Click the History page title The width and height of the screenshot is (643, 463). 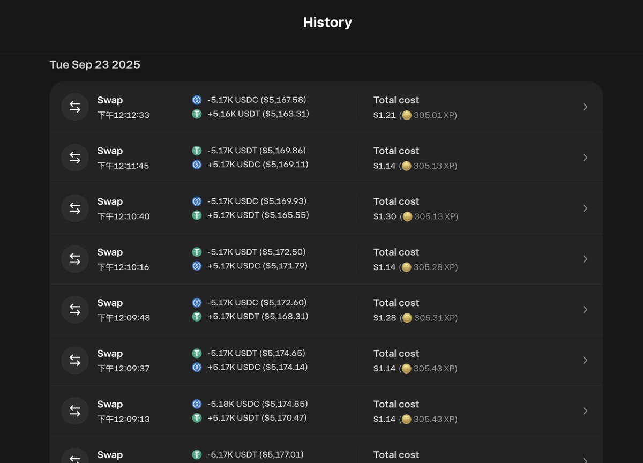coord(327,23)
